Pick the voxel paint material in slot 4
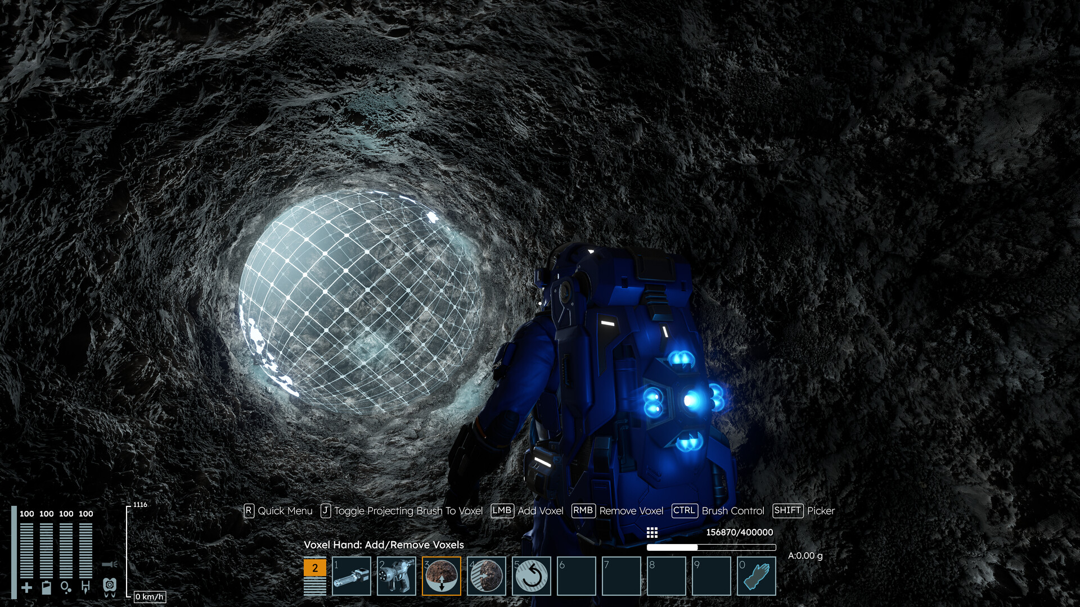This screenshot has height=607, width=1080. click(x=487, y=576)
